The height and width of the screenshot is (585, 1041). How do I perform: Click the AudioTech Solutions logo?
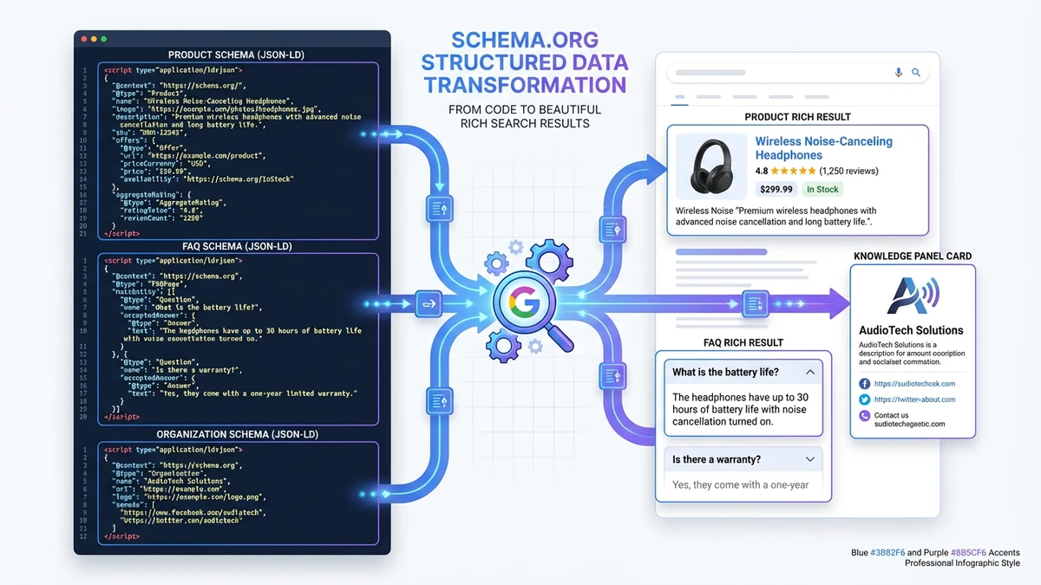pos(911,296)
